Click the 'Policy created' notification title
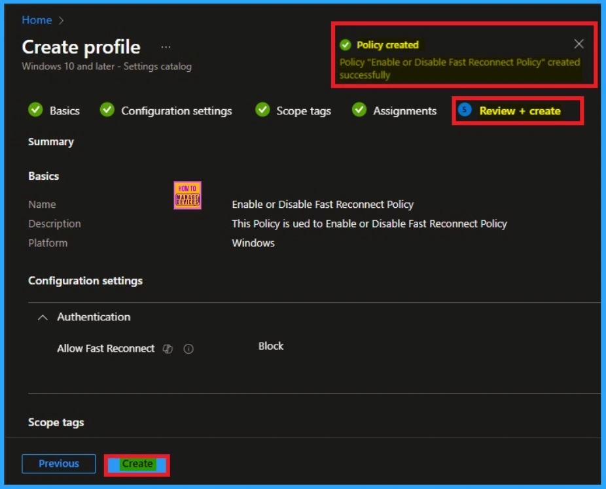This screenshot has width=606, height=489. point(387,44)
